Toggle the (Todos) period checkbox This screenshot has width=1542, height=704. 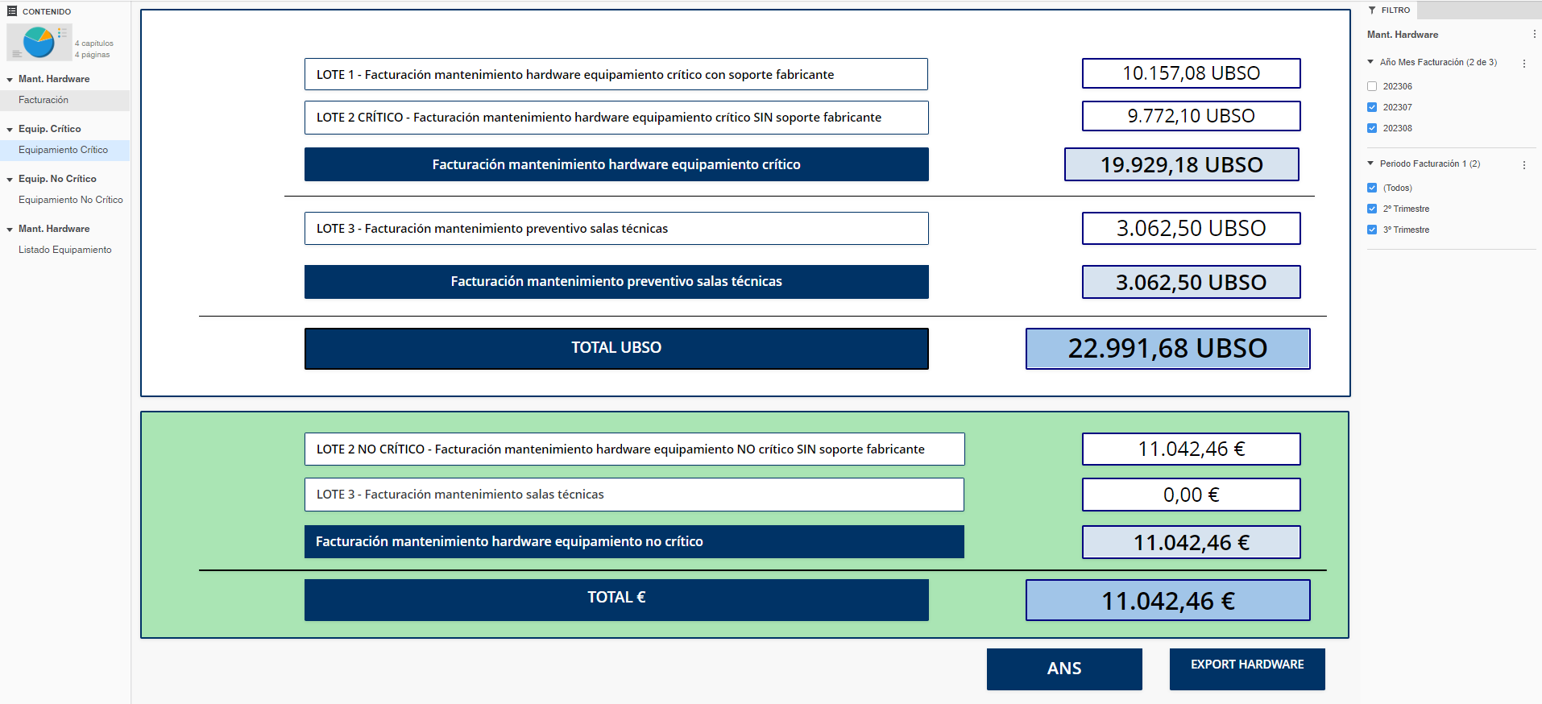(1372, 188)
